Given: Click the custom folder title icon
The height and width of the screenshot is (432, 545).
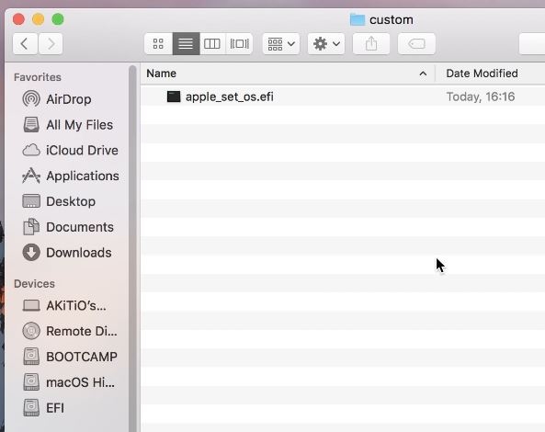Looking at the screenshot, I should click(x=358, y=20).
